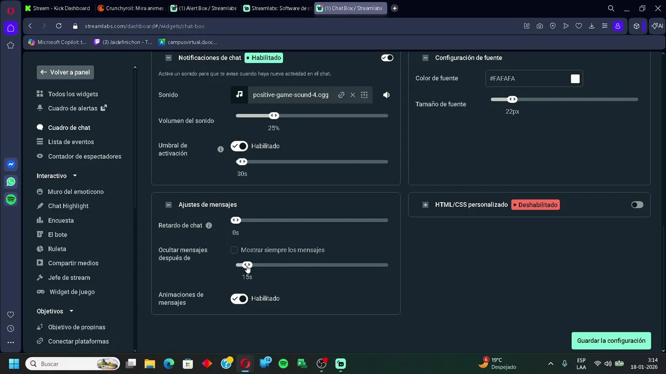Switch to Streamlabs: Software tab
Screen dimensions: 666x374
tap(276, 8)
